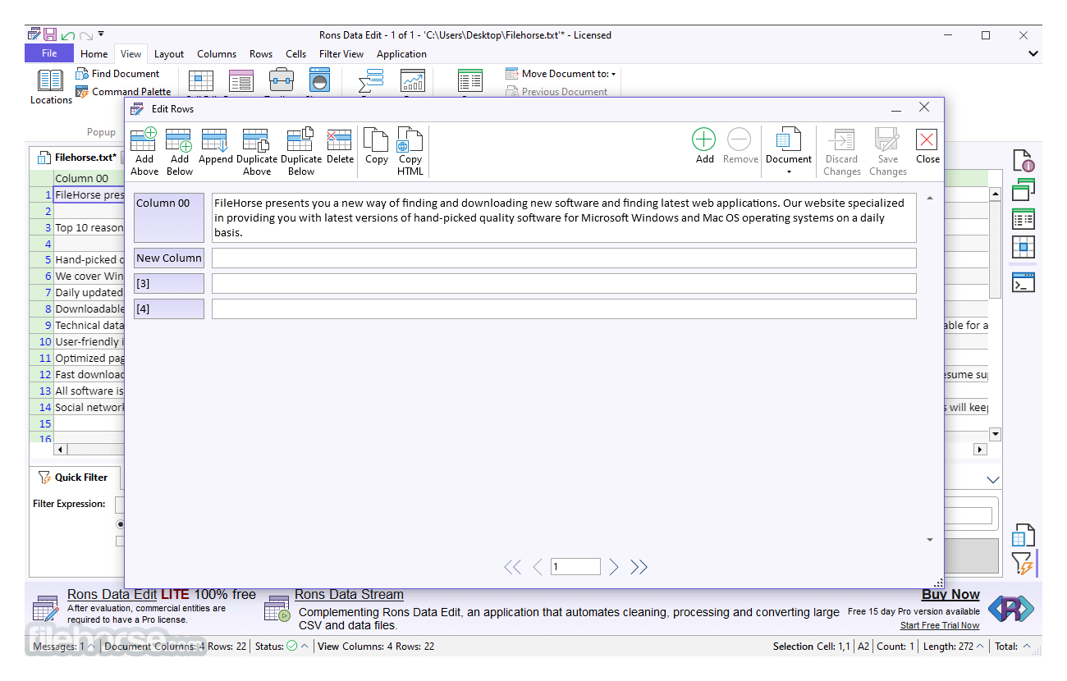Click the grid cell icon in the right sidebar
Image resolution: width=1067 pixels, height=681 pixels.
[1023, 247]
